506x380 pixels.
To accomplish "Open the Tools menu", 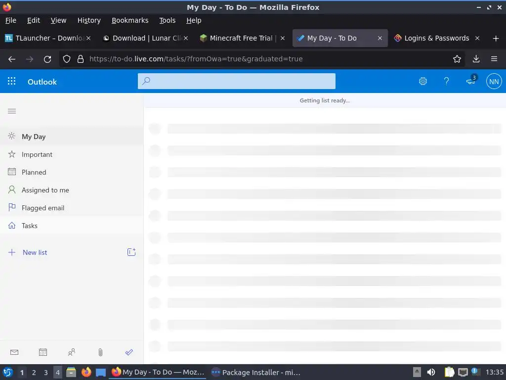I will tap(167, 20).
